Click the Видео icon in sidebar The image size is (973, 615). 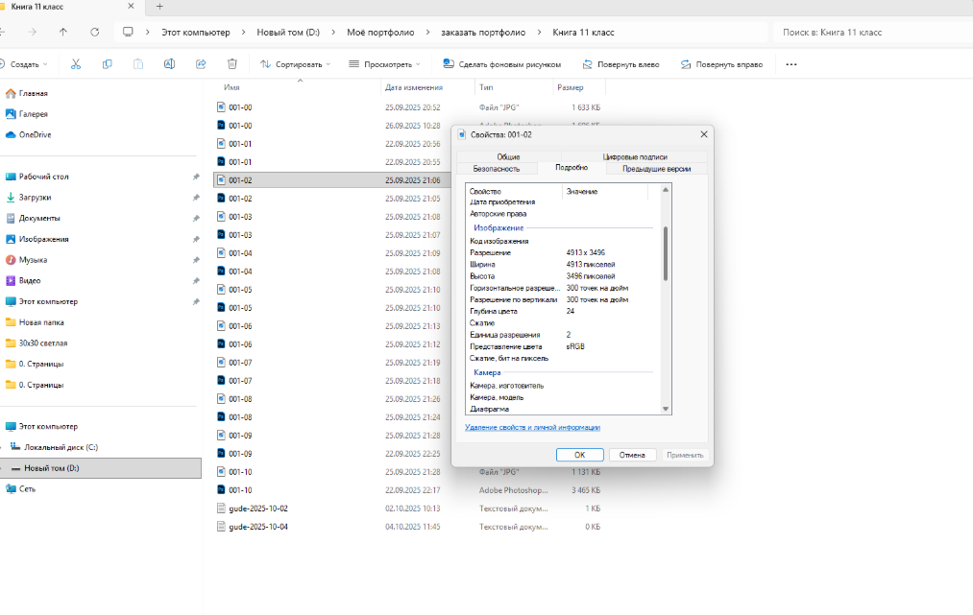11,280
